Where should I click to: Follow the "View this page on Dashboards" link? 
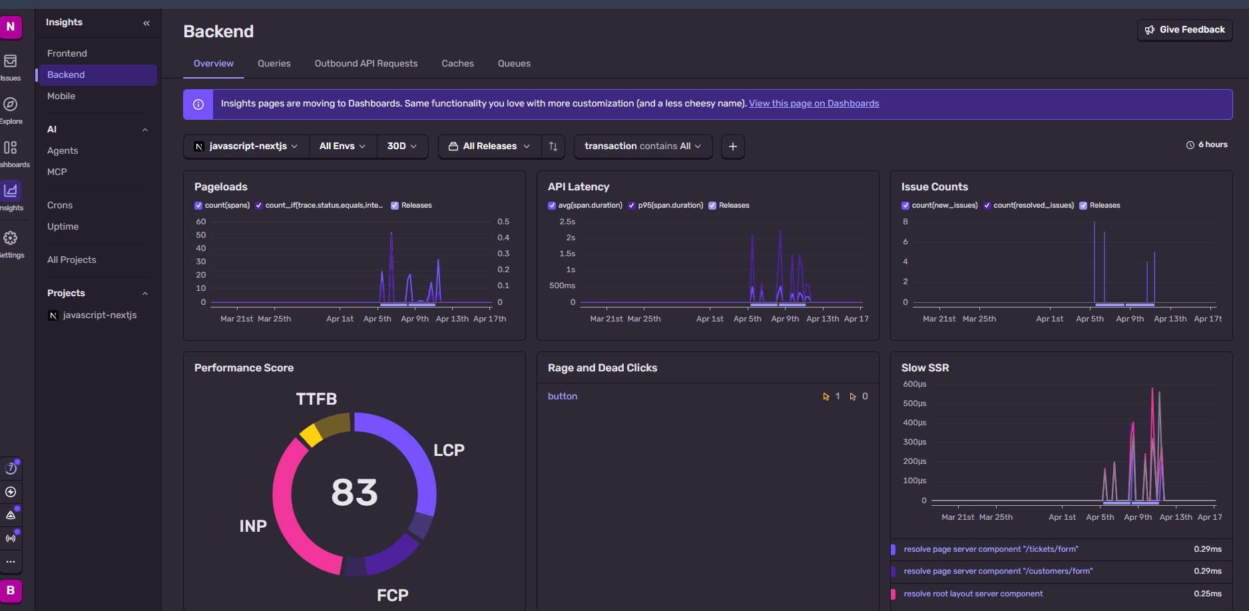[x=814, y=103]
